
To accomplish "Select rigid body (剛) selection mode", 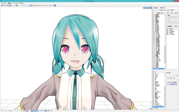I will coord(12,6).
